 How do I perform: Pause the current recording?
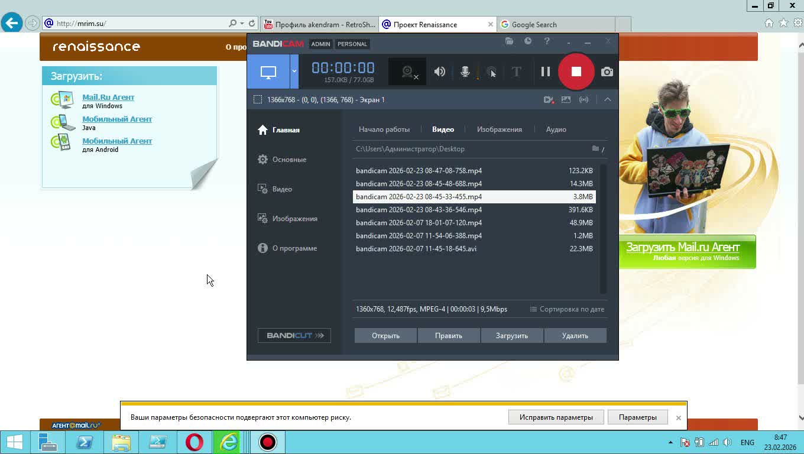545,72
